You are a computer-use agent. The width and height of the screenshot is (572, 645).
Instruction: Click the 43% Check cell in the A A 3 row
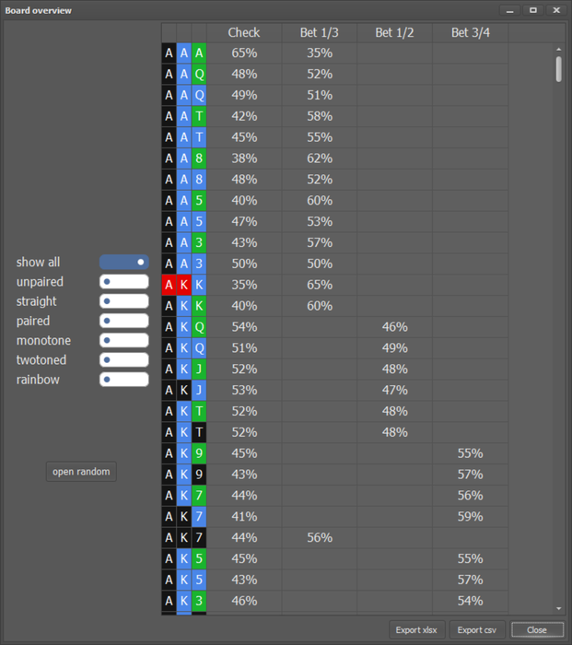click(244, 242)
